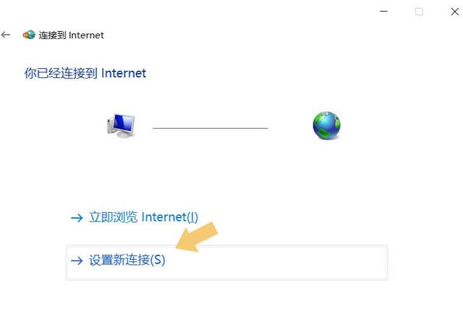The height and width of the screenshot is (309, 463).
Task: Go back with the left arrow button
Action: [x=6, y=35]
